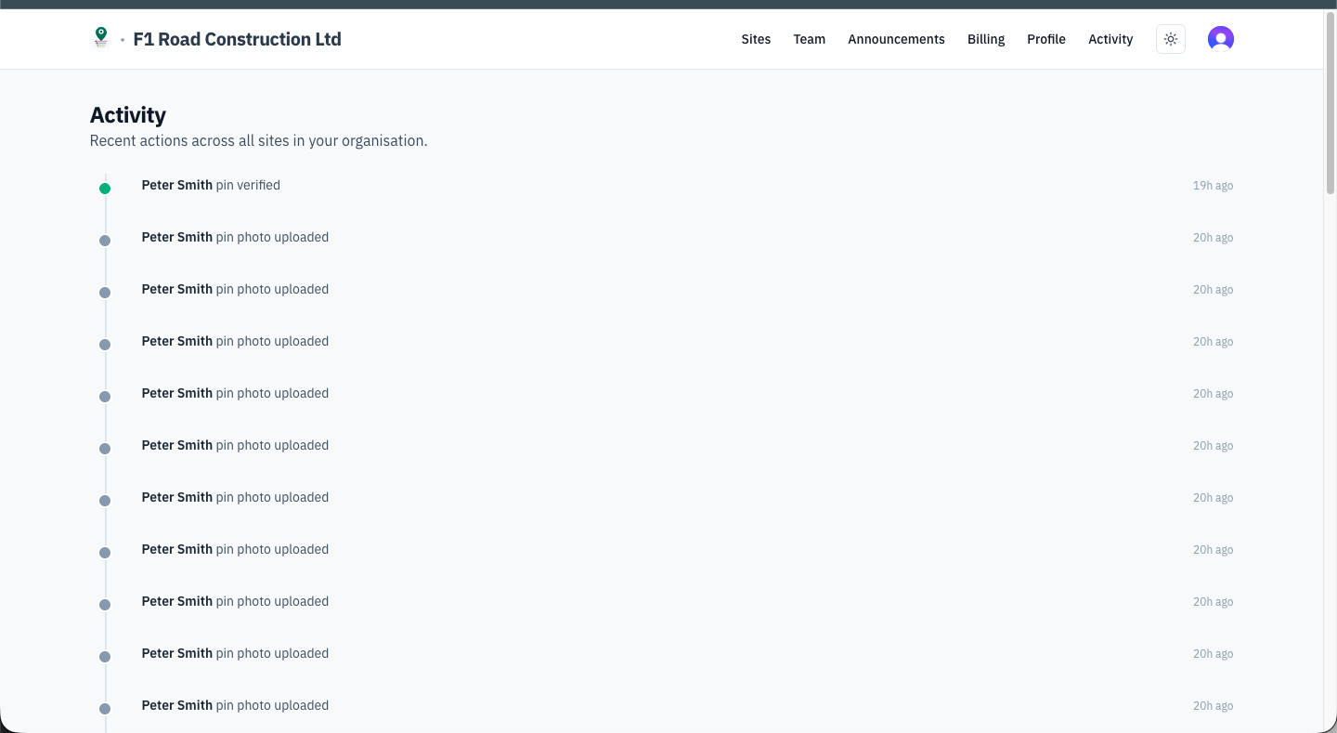Open the first pin photo uploaded activity
This screenshot has width=1337, height=733.
235,237
